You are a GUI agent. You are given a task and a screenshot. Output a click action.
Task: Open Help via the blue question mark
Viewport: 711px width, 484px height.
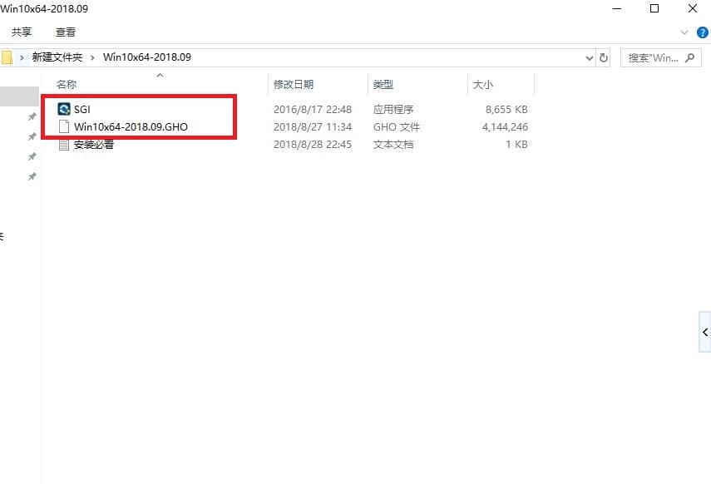pyautogui.click(x=702, y=32)
